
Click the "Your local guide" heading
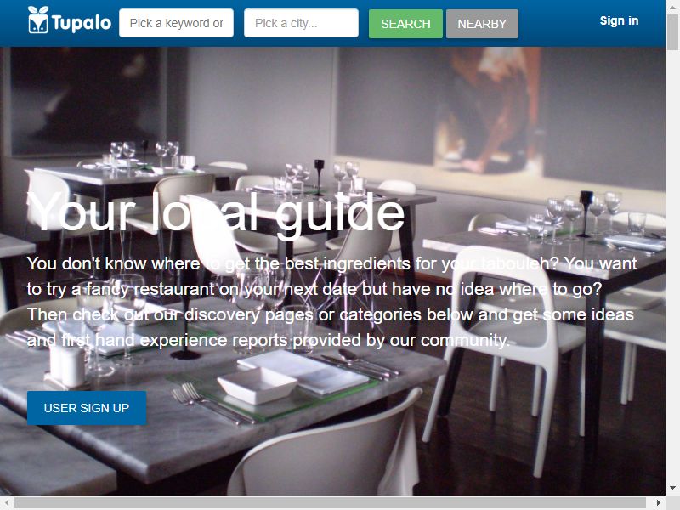216,212
